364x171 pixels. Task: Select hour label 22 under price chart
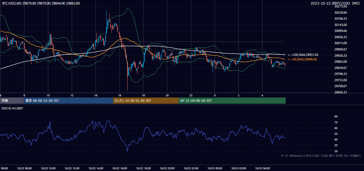pos(191,95)
